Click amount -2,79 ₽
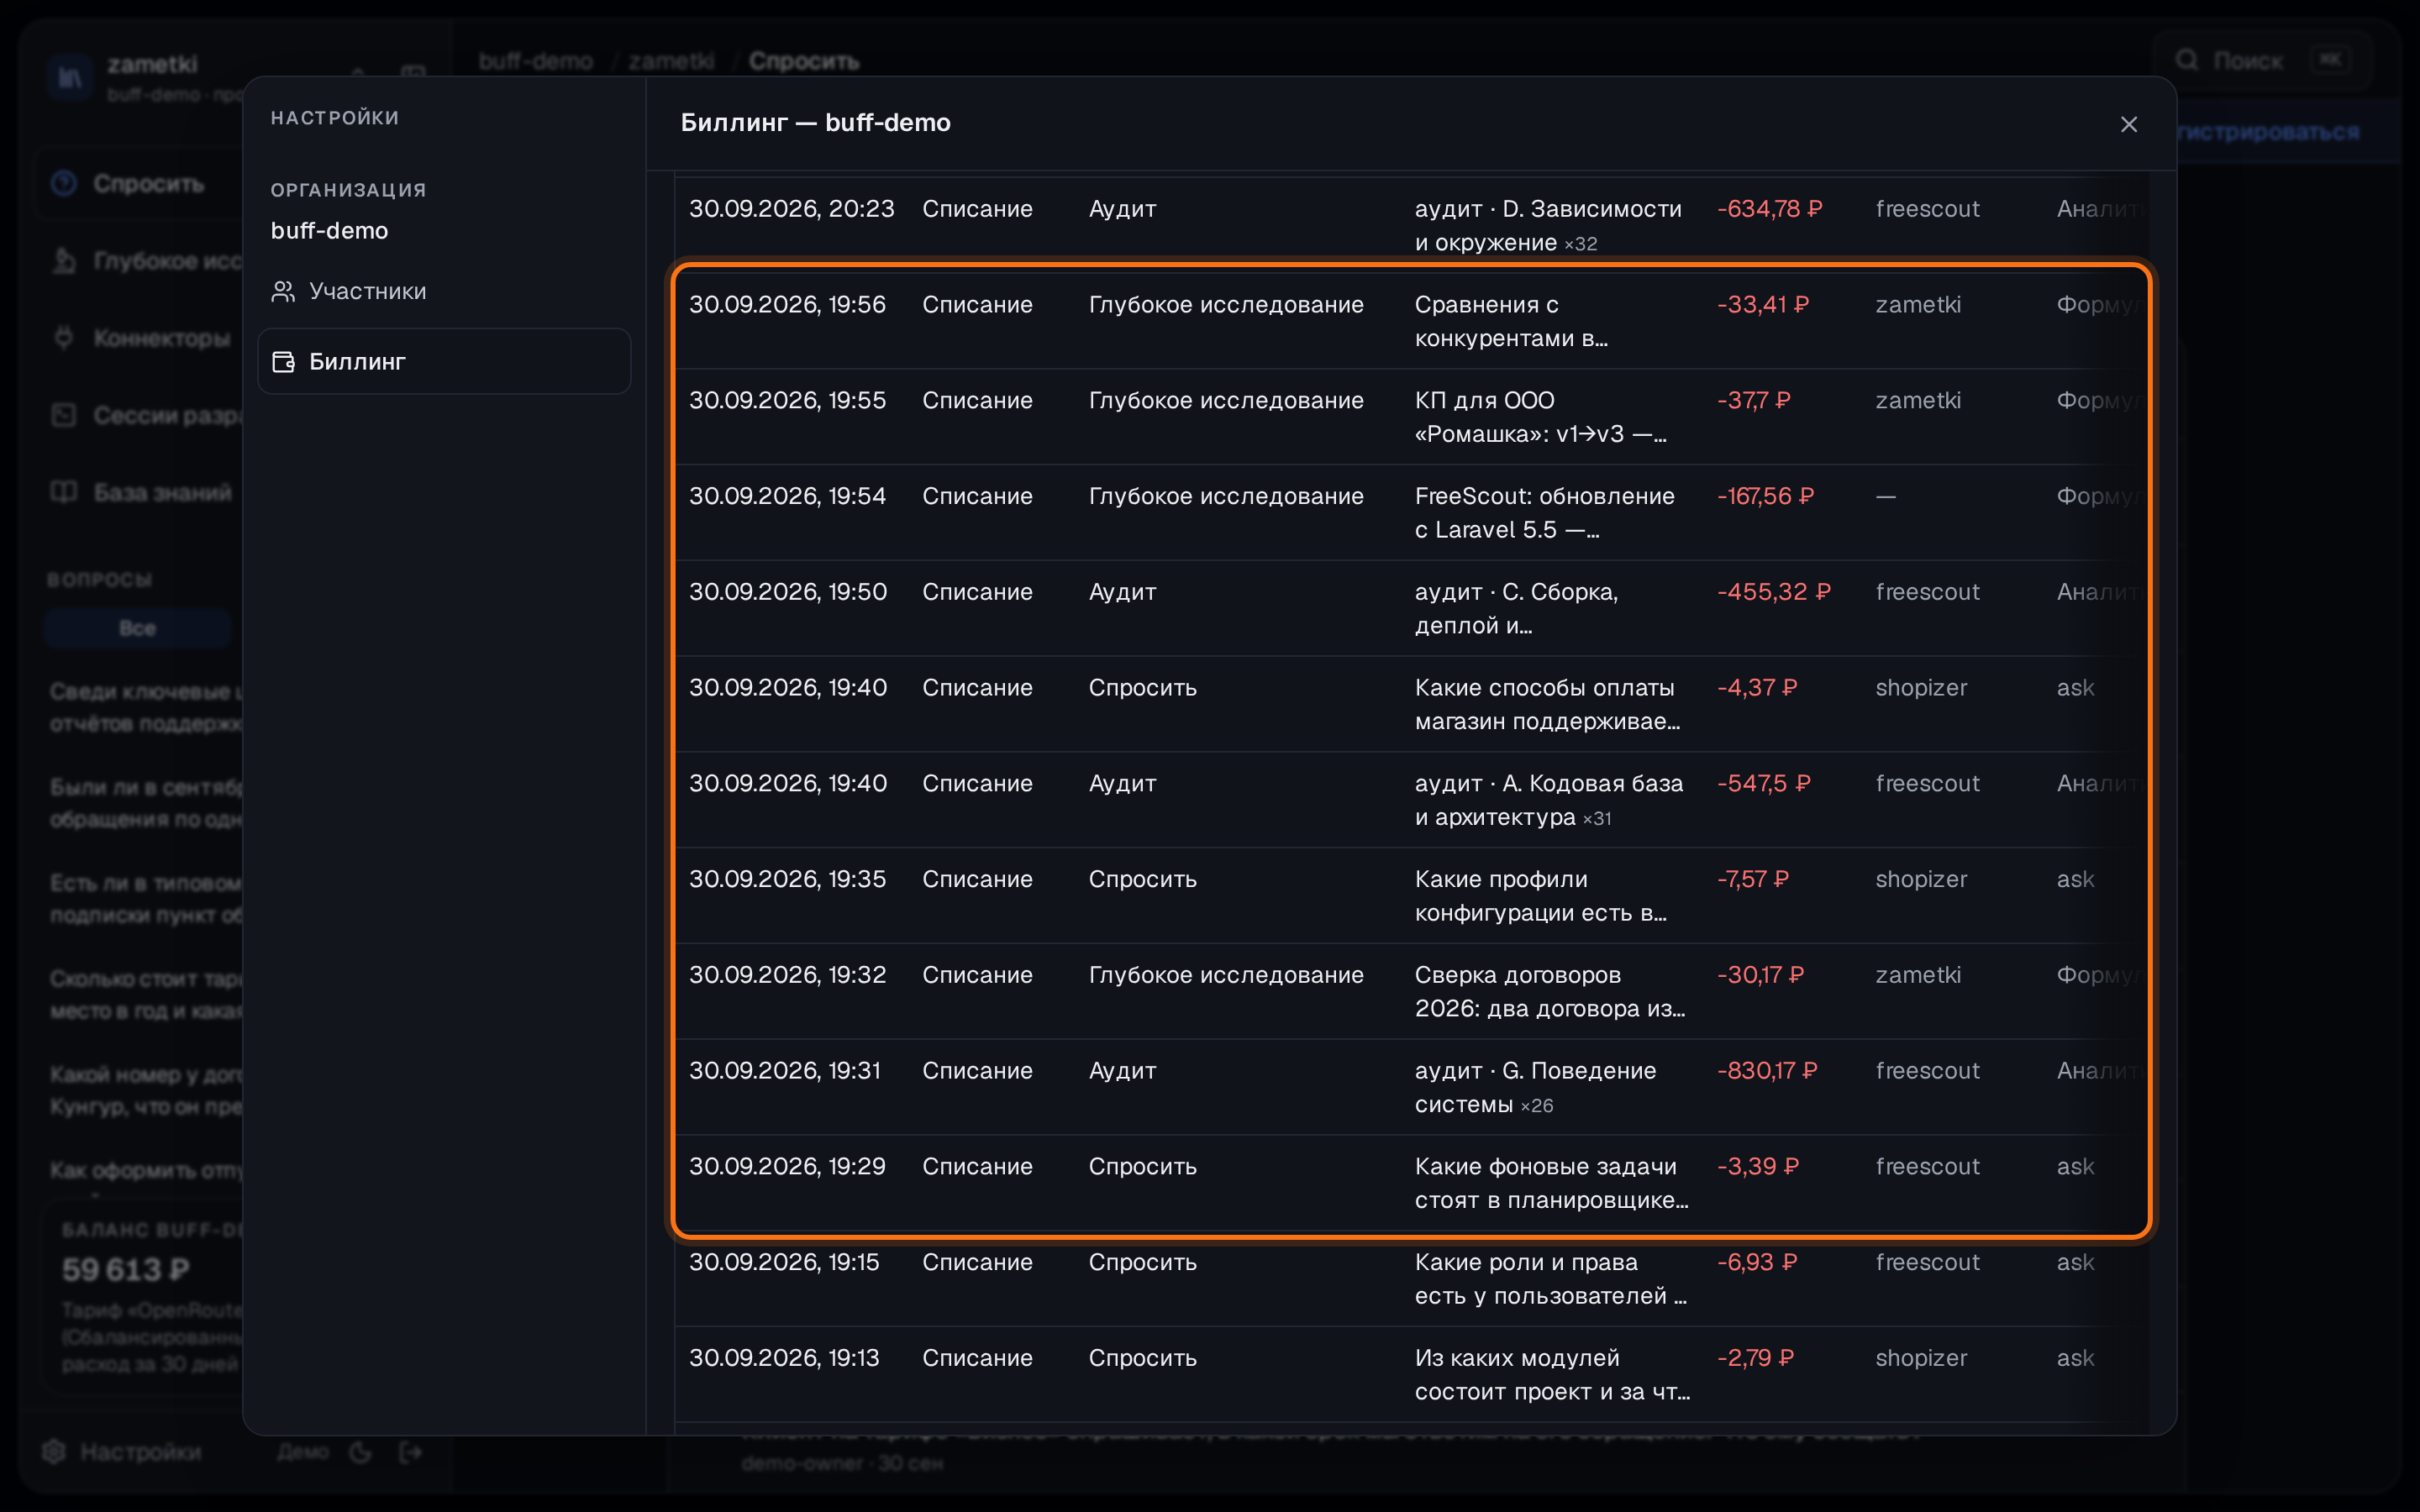Image resolution: width=2420 pixels, height=1512 pixels. (1755, 1357)
